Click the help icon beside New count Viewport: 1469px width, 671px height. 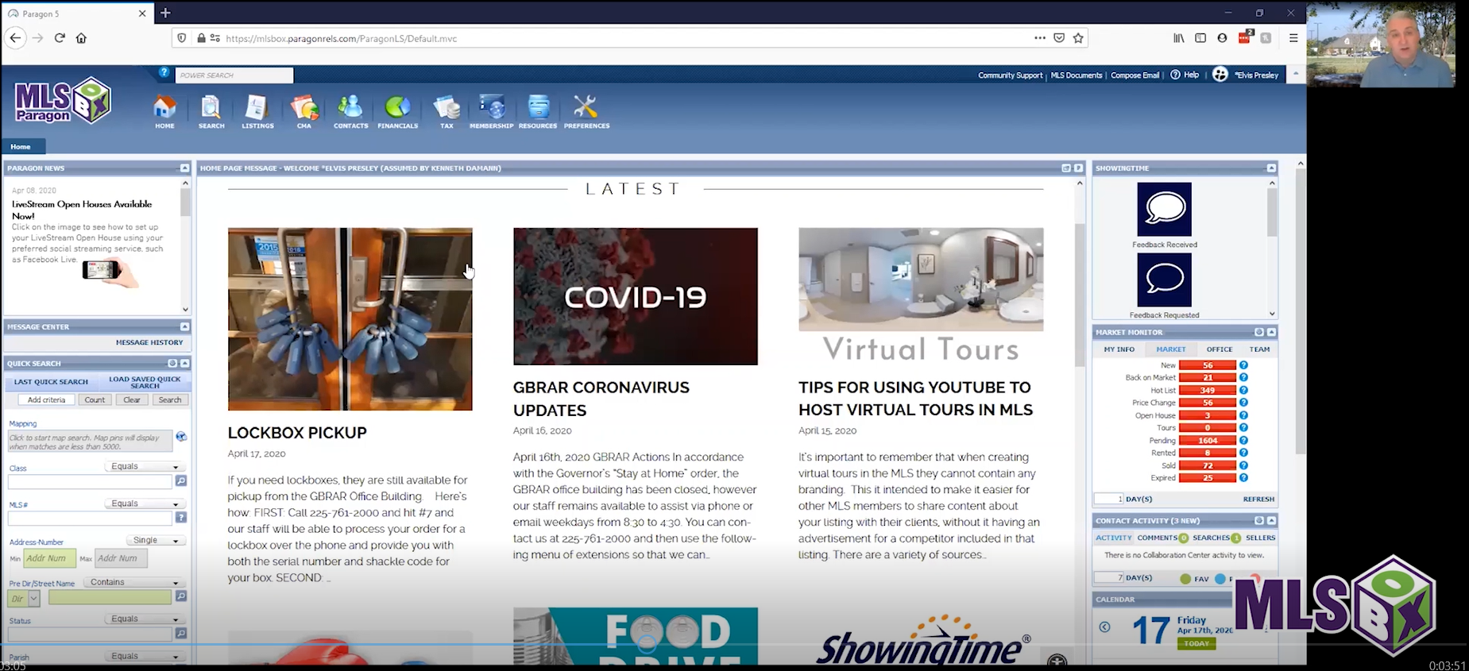pyautogui.click(x=1243, y=365)
